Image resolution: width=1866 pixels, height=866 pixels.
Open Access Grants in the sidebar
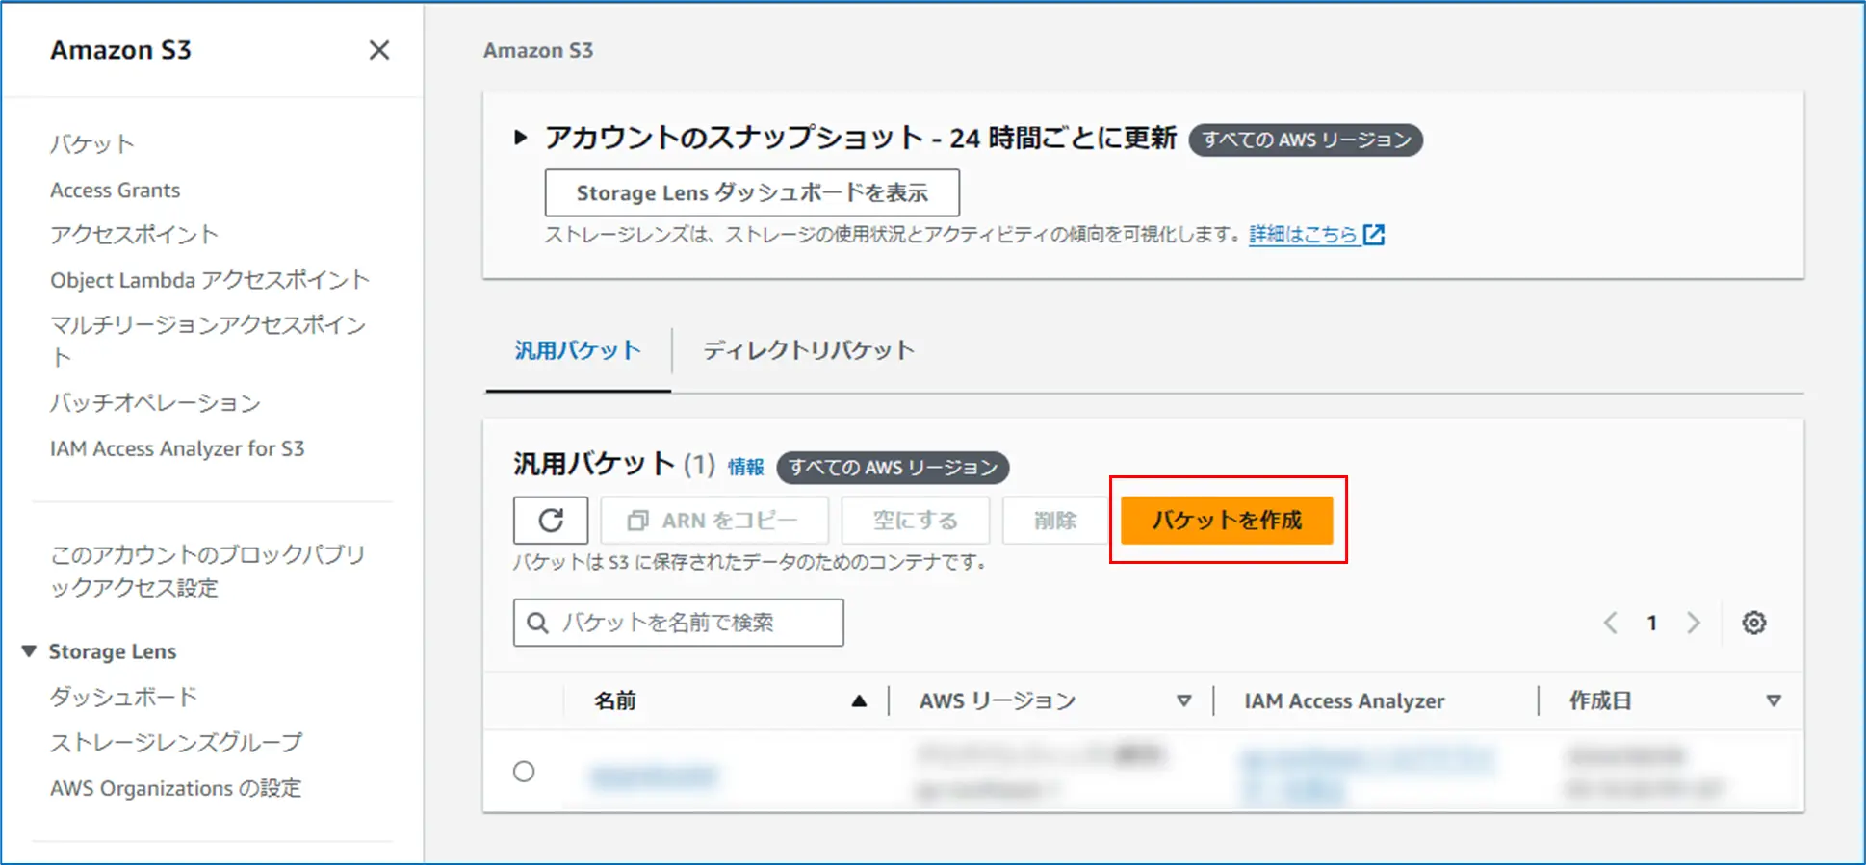[116, 191]
